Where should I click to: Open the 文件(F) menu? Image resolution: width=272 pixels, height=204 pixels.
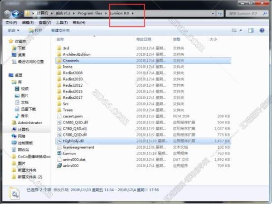pyautogui.click(x=11, y=23)
